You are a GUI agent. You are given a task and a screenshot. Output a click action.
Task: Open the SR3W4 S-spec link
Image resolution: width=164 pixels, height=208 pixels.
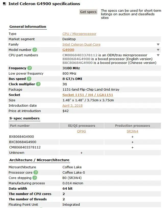133,131
